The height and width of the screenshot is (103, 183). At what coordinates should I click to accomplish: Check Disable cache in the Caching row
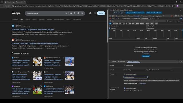point(125,65)
